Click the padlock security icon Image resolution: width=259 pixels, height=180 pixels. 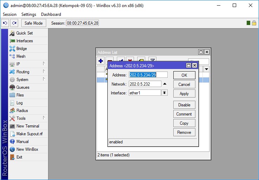pos(254,23)
